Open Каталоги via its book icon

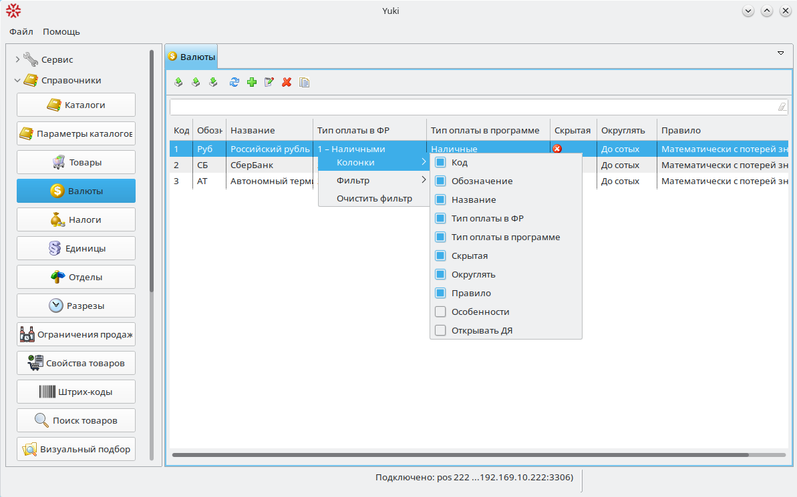(x=54, y=105)
